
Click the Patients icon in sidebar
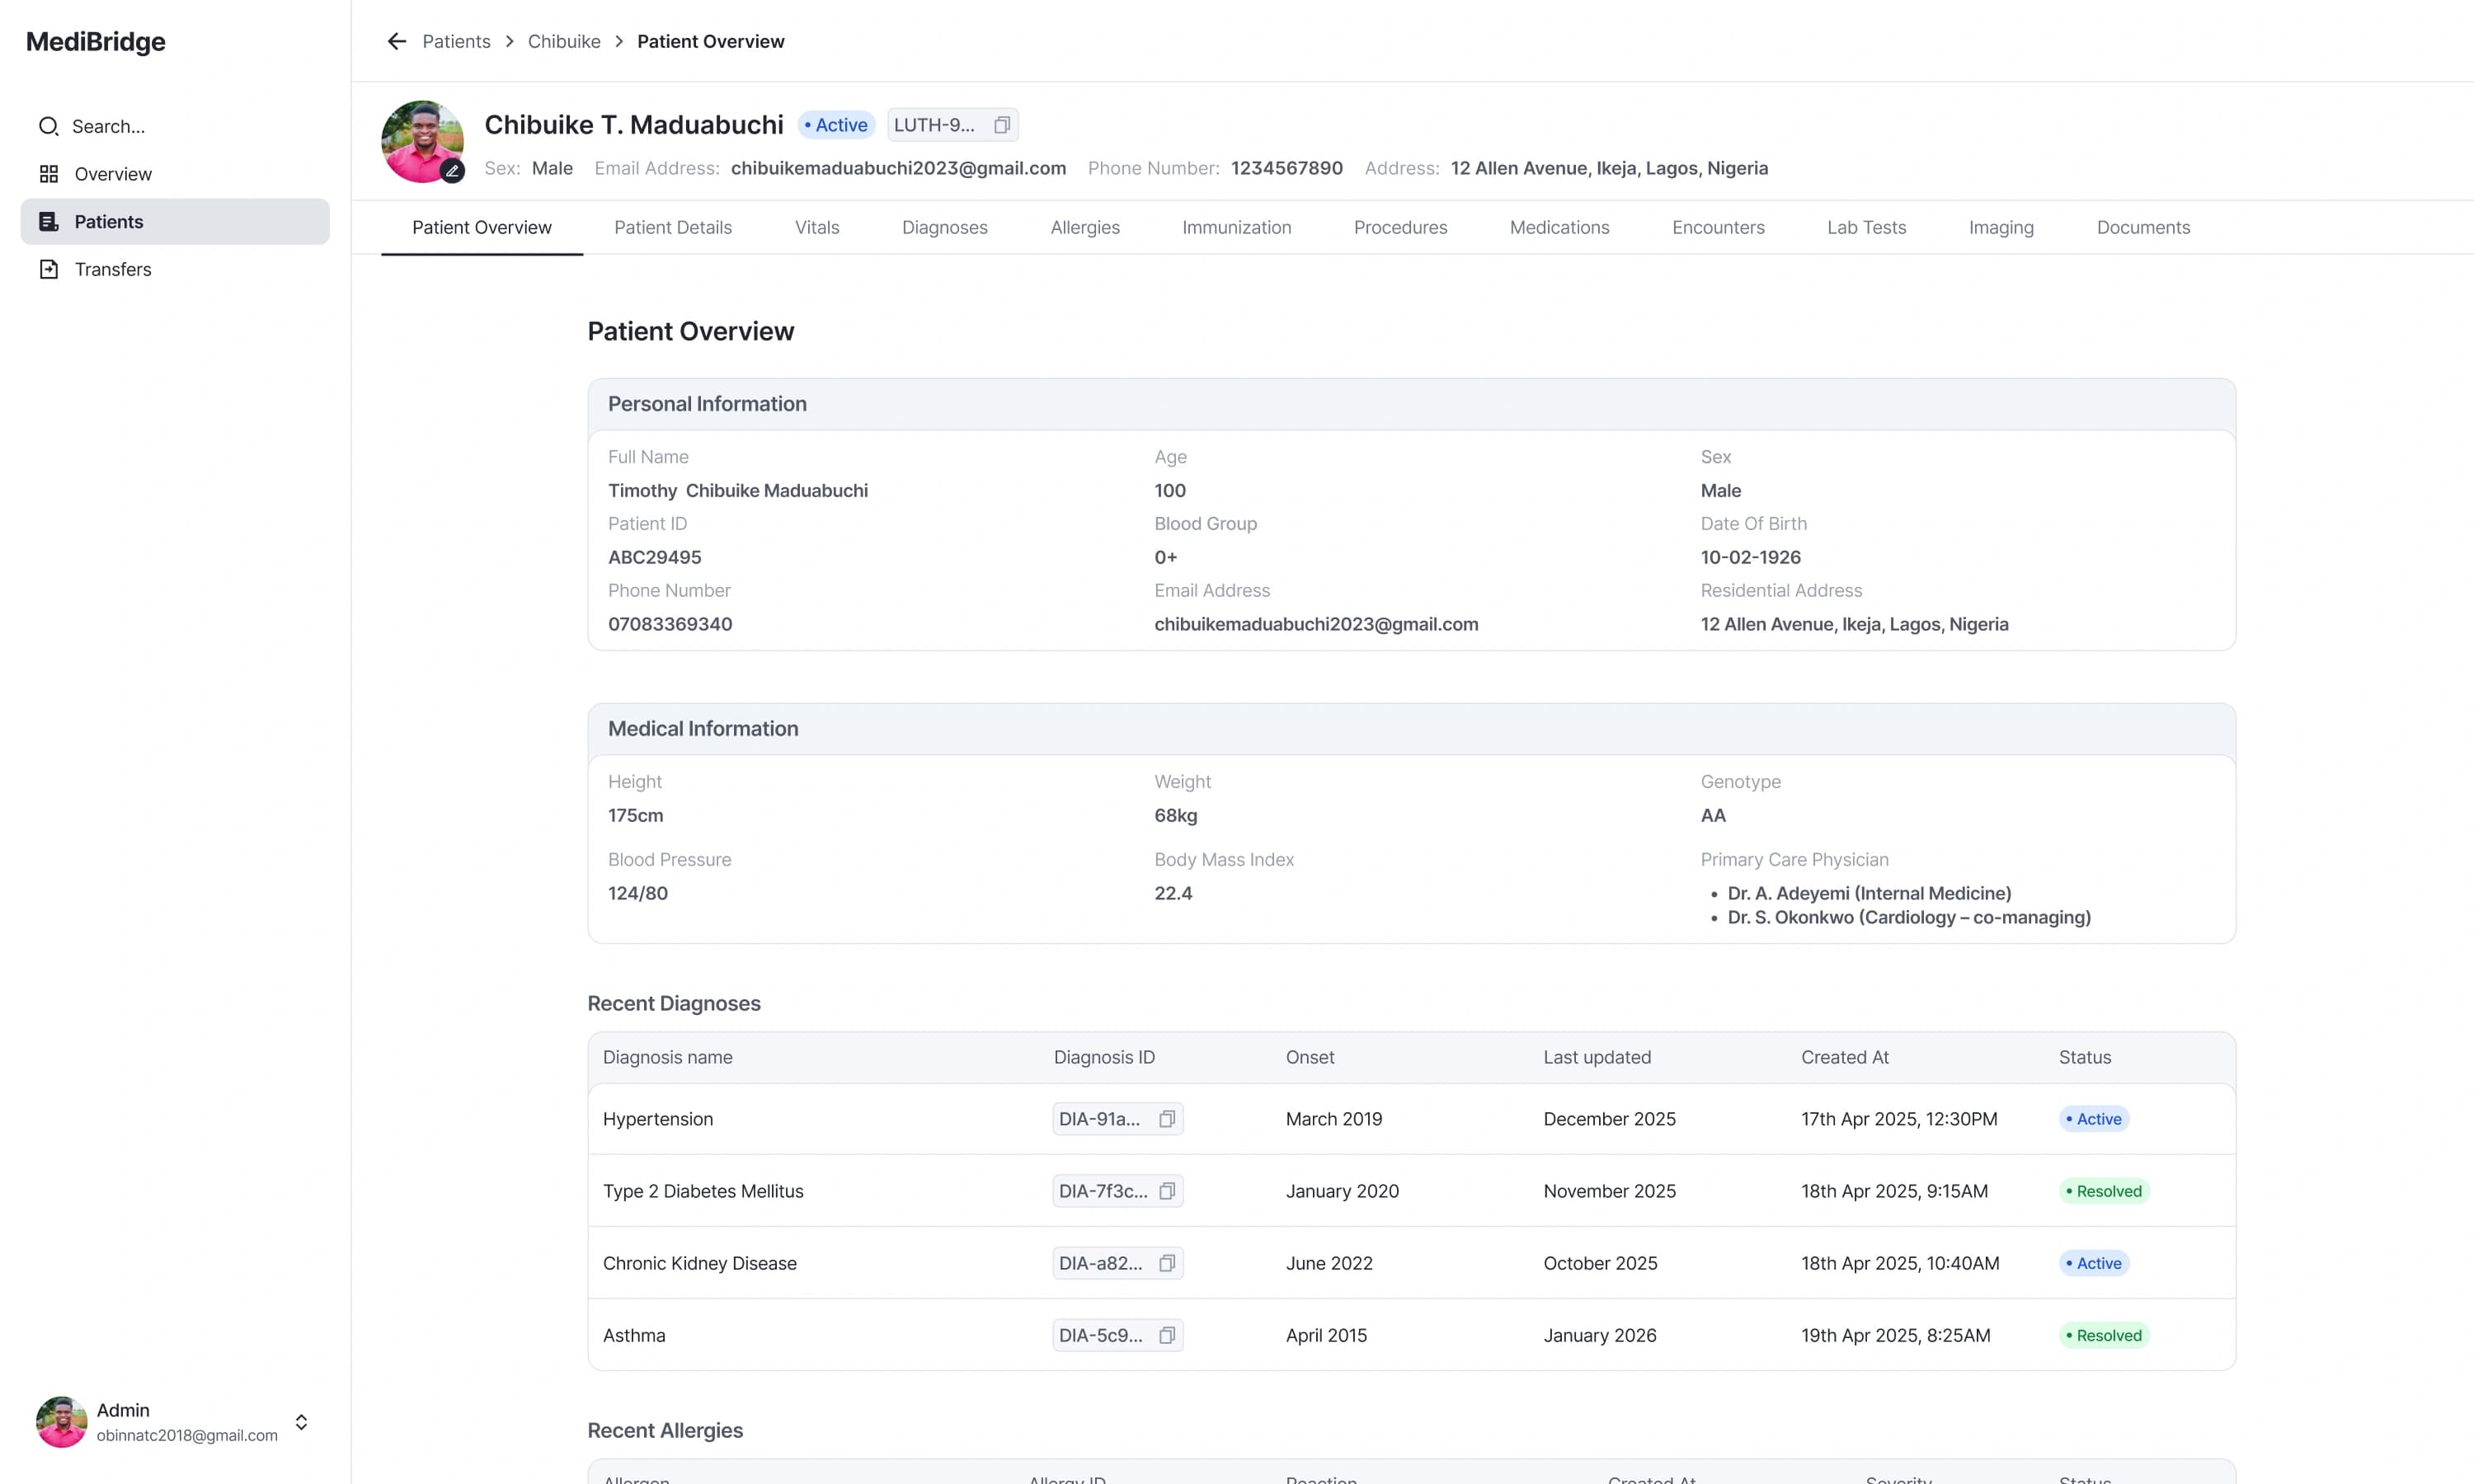point(48,221)
